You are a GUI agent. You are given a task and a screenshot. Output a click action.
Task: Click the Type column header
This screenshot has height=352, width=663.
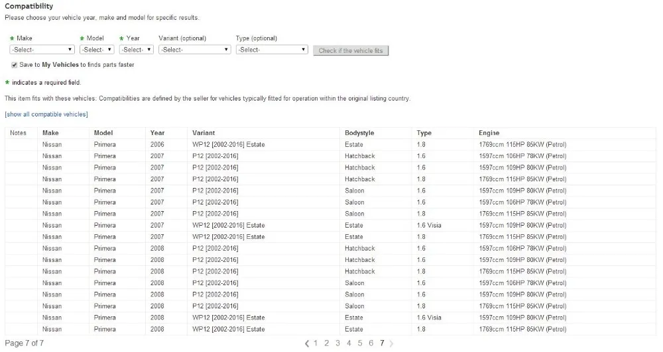click(x=424, y=133)
